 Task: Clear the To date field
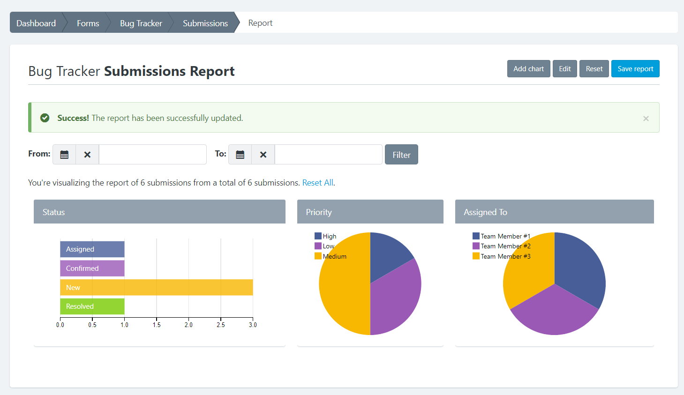point(263,155)
